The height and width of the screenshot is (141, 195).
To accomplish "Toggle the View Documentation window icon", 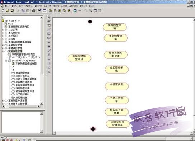I will pyautogui.click(x=45, y=11).
